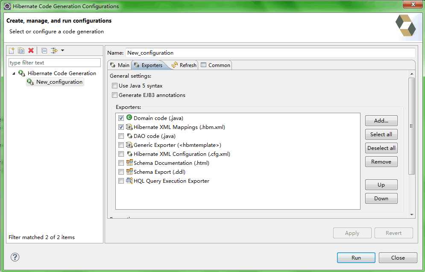Click the Duplicate configuration icon
The image size is (425, 272).
(21, 50)
